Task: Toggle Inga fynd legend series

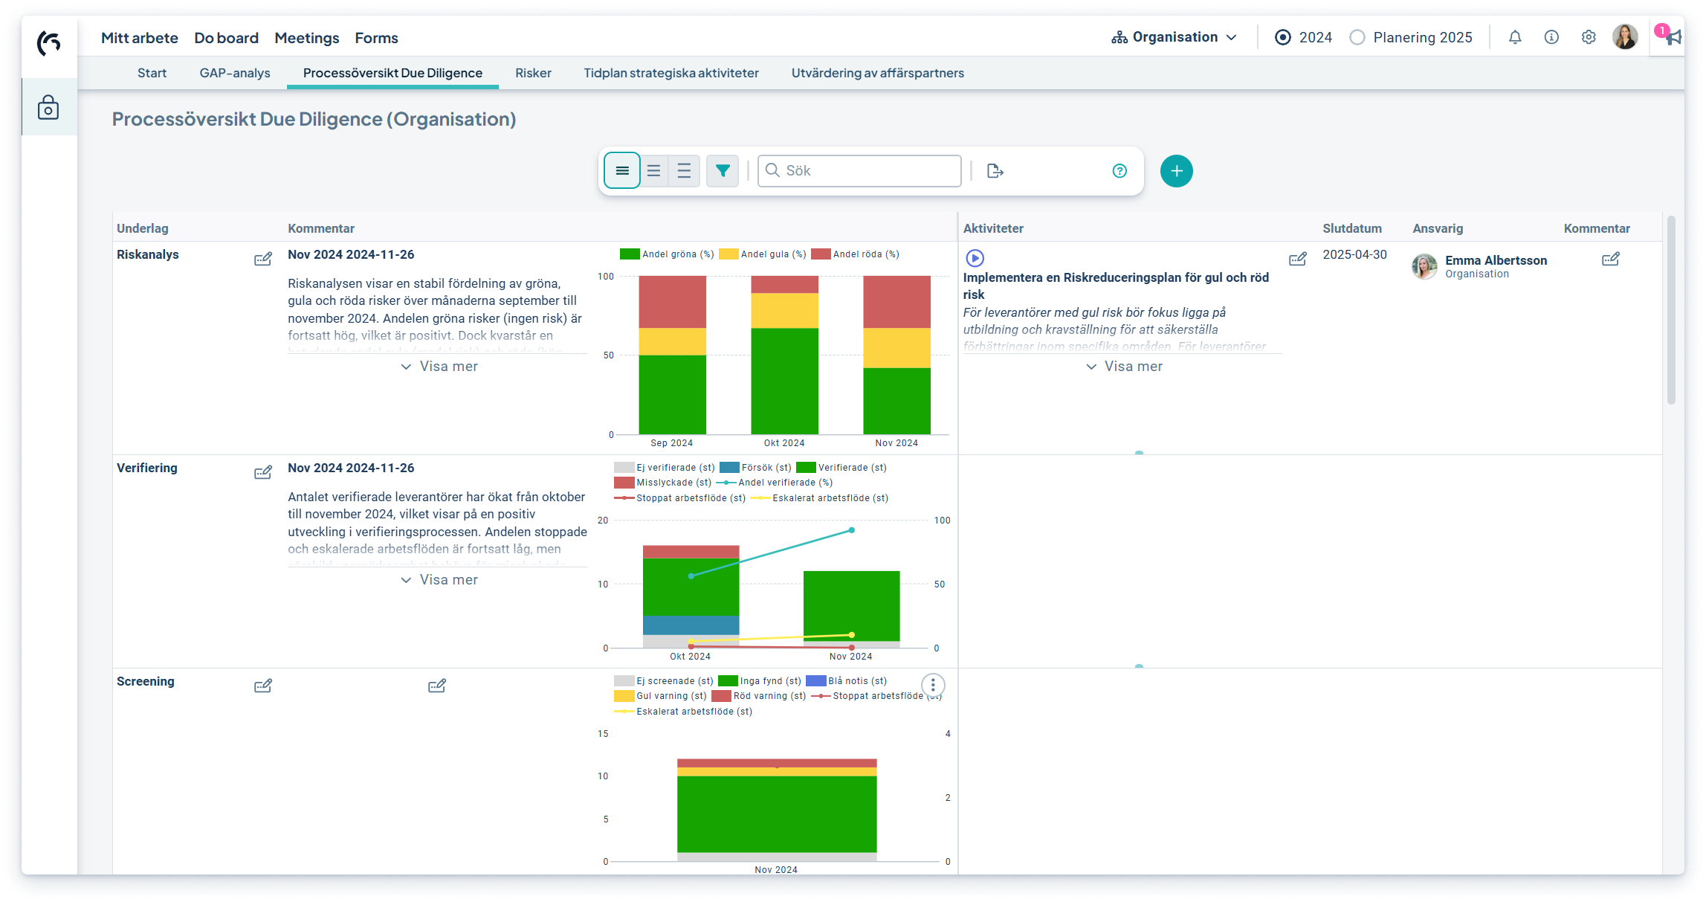Action: tap(760, 681)
